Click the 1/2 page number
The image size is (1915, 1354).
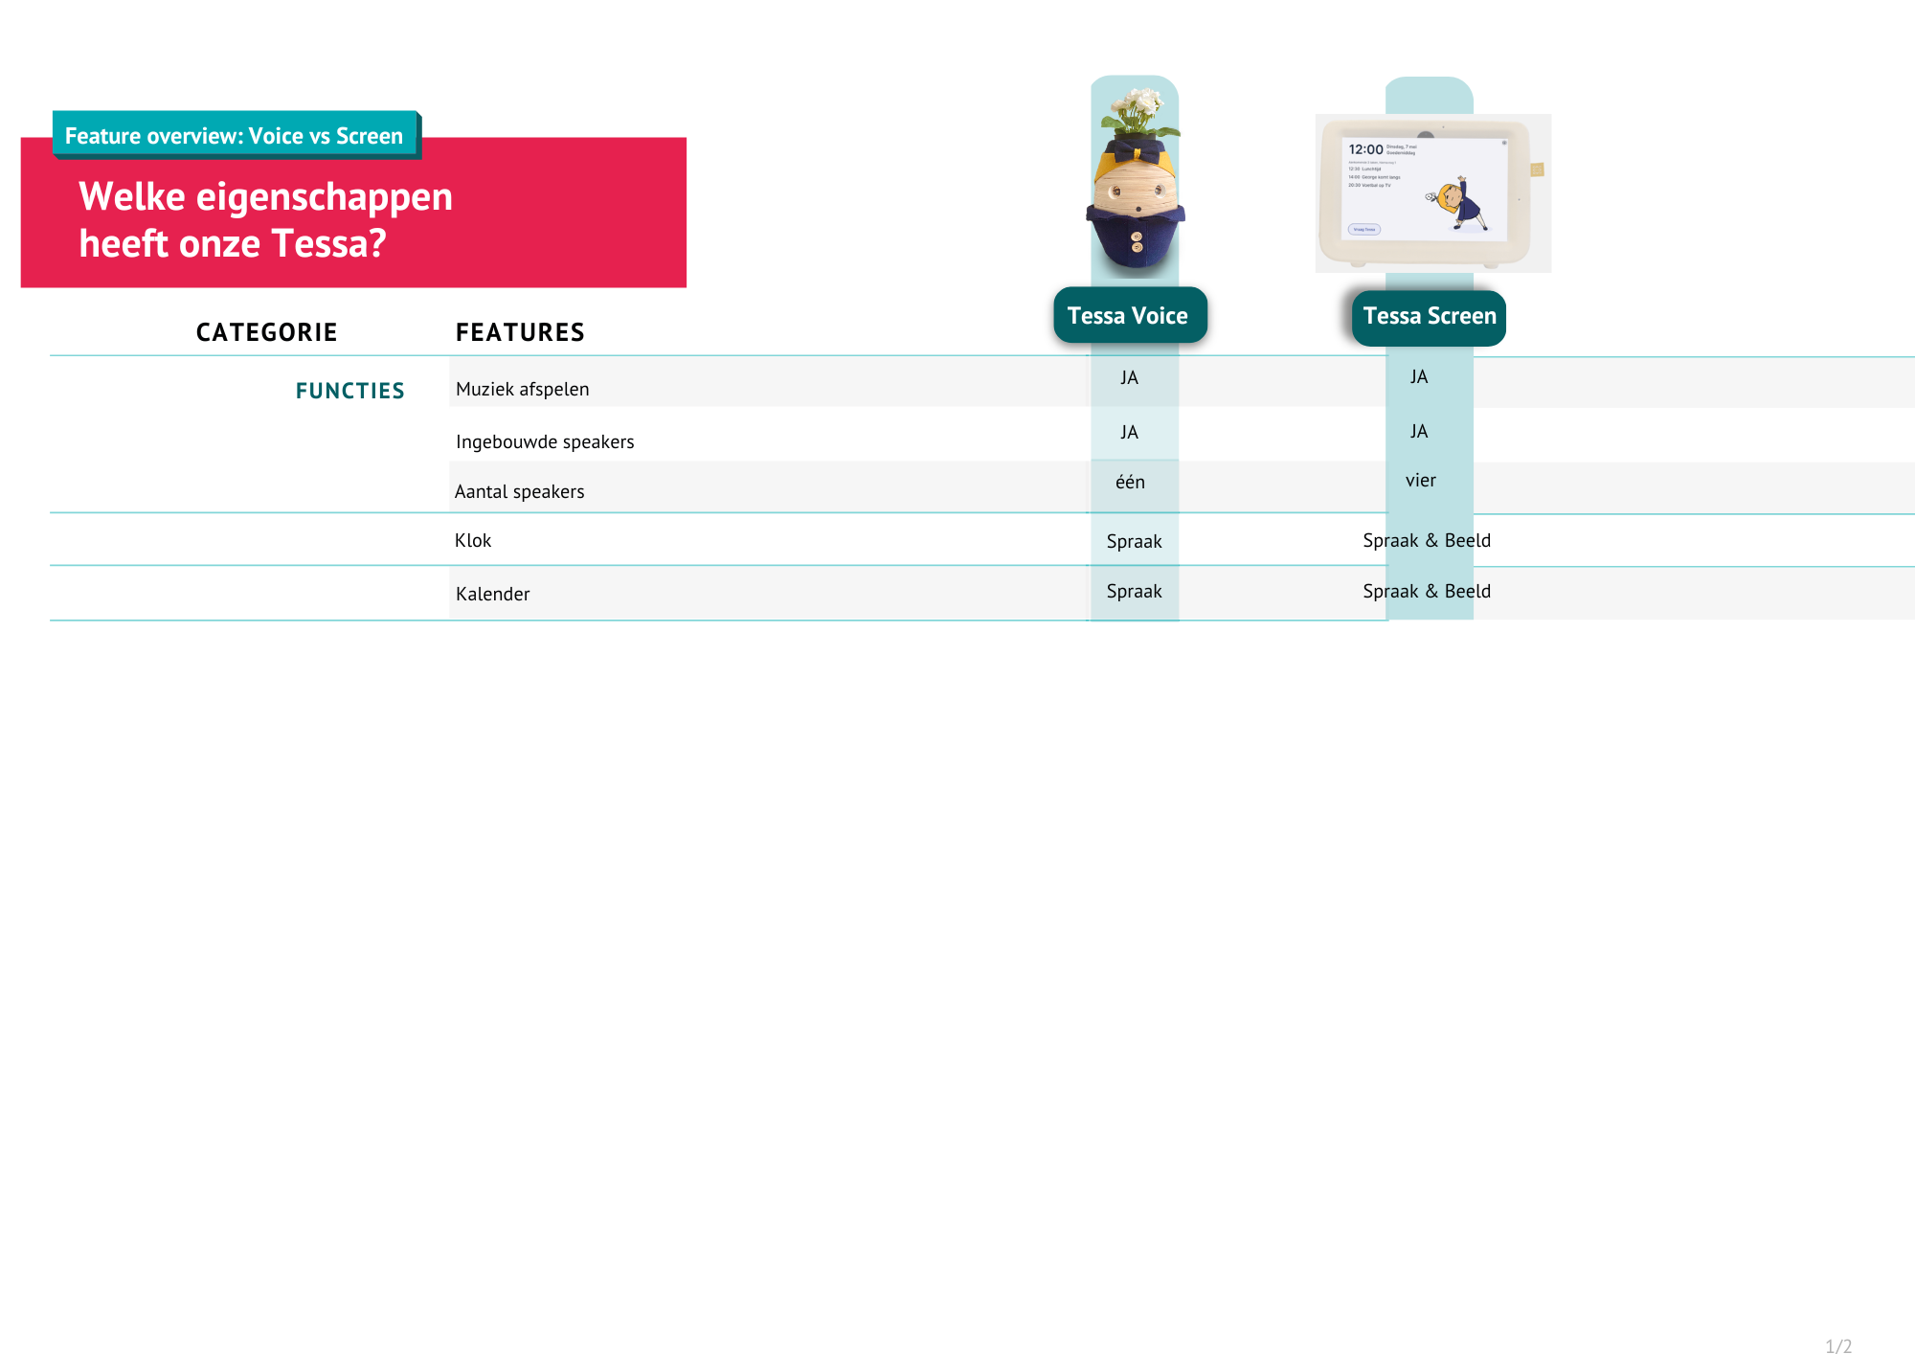1838,1345
